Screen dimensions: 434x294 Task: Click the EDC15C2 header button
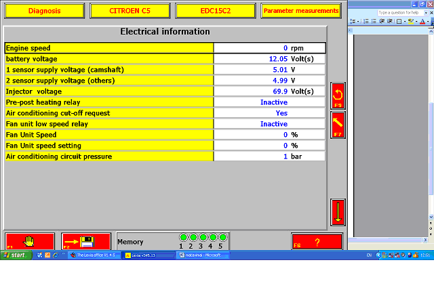point(216,11)
